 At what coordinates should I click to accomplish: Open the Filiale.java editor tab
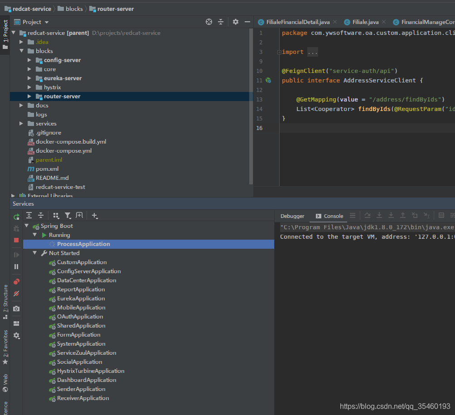pos(365,22)
